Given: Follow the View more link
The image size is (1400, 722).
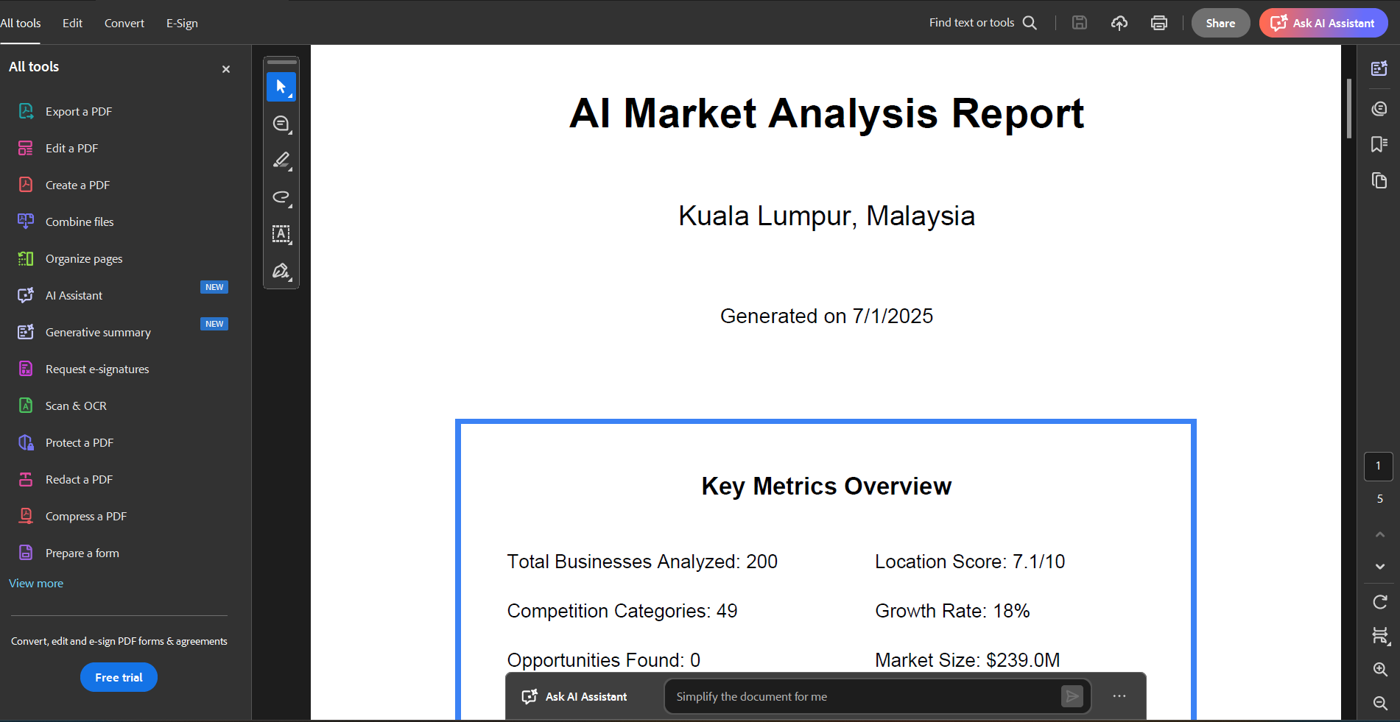Looking at the screenshot, I should (x=36, y=583).
